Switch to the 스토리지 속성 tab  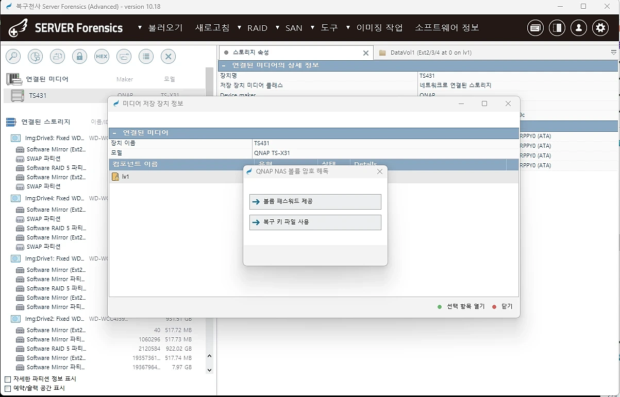pyautogui.click(x=296, y=53)
